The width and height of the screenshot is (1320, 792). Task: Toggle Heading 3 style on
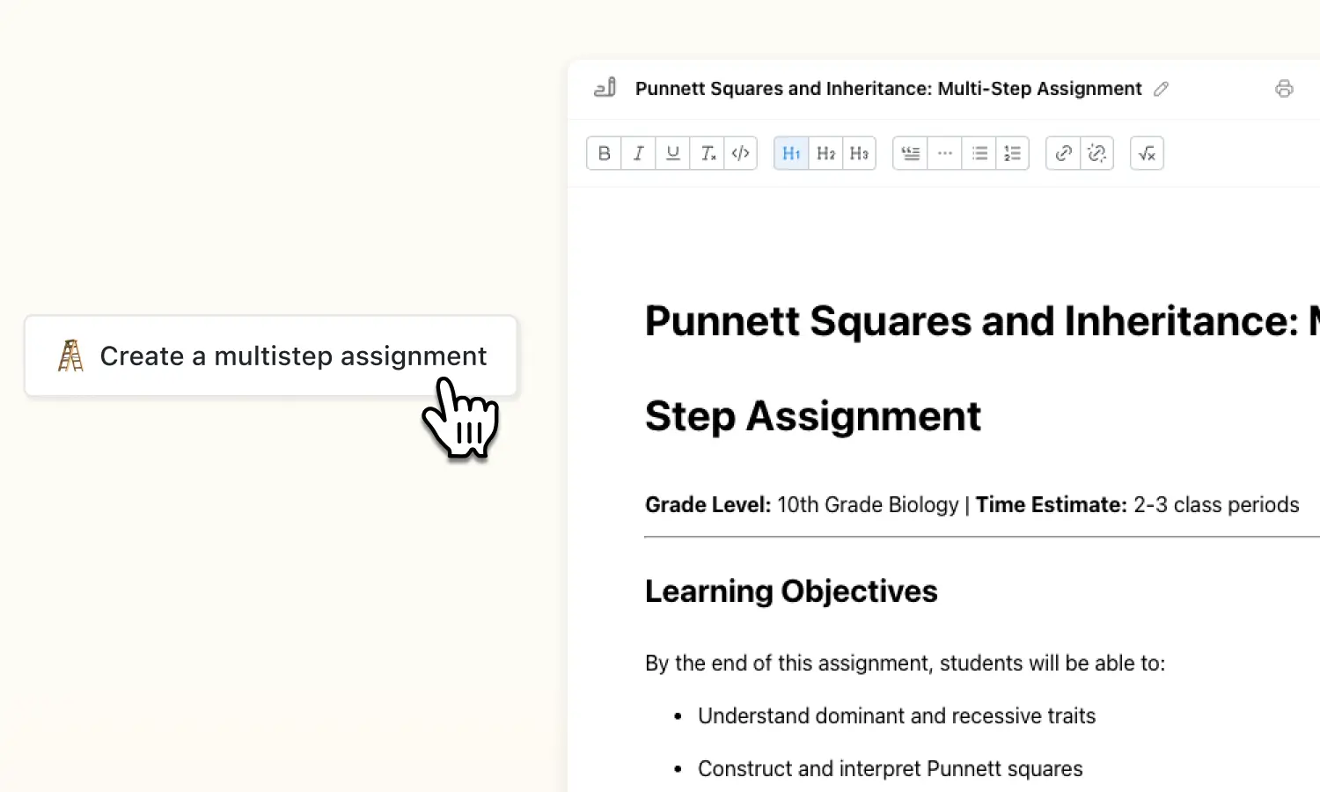pos(859,153)
